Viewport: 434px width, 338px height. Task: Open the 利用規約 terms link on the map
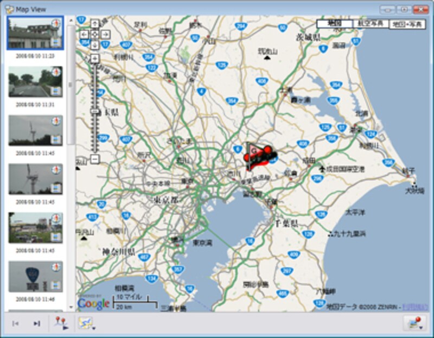[414, 307]
